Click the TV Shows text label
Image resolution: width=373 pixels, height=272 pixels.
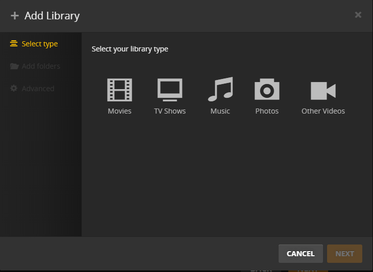pyautogui.click(x=170, y=111)
